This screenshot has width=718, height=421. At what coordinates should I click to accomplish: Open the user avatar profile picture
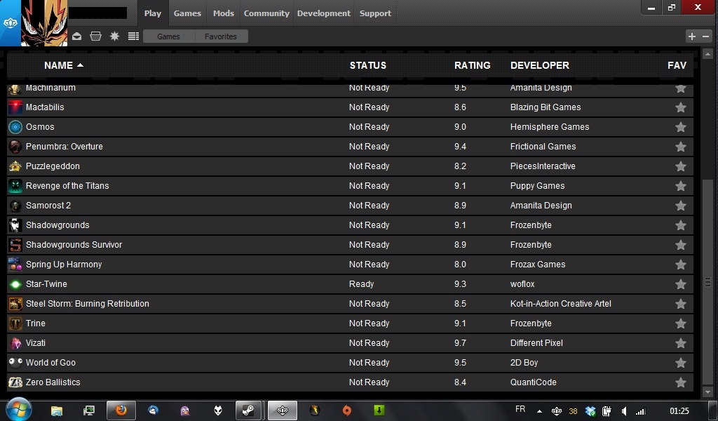point(44,23)
